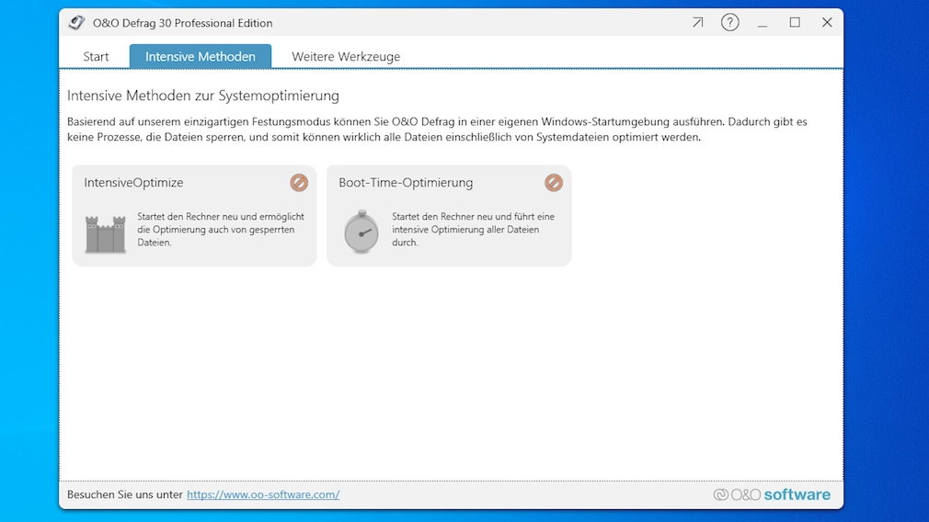The width and height of the screenshot is (929, 522).
Task: Open the Start tab
Action: tap(96, 56)
